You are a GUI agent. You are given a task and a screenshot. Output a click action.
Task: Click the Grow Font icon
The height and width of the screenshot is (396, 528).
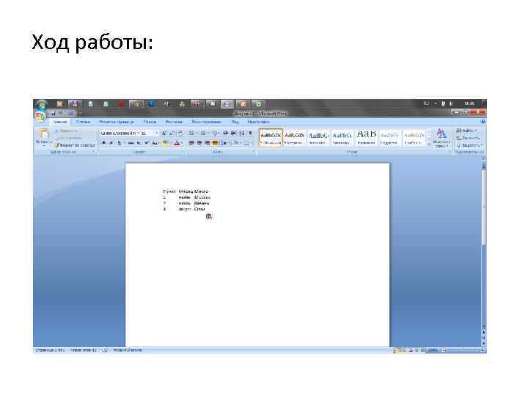[x=164, y=133]
